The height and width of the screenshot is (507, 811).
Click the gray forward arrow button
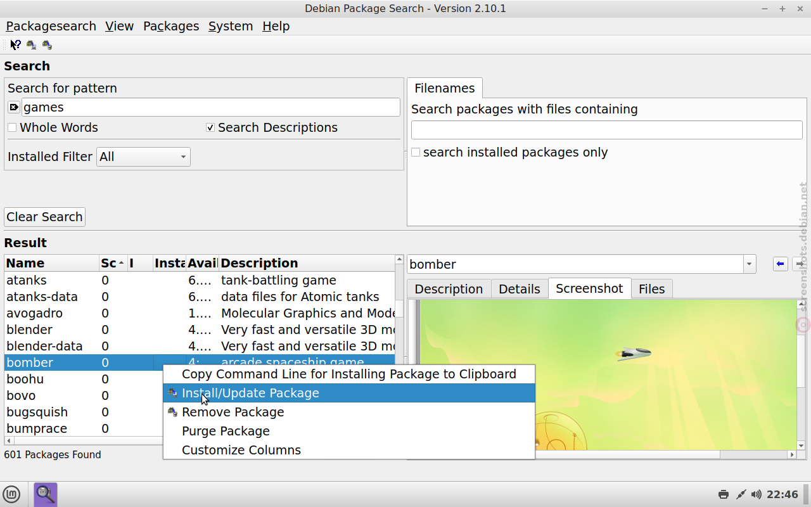[x=800, y=264]
